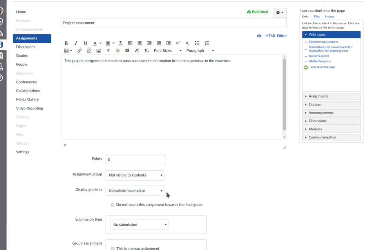Underline the selected text
The width and height of the screenshot is (391, 250).
click(85, 43)
